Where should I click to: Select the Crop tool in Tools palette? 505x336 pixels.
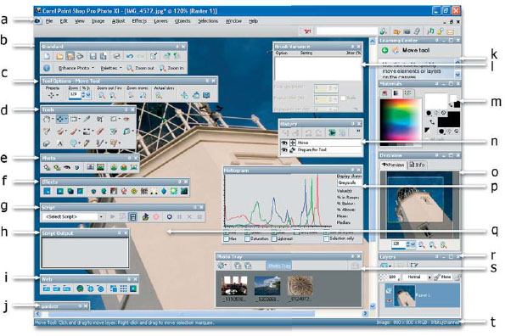100,120
